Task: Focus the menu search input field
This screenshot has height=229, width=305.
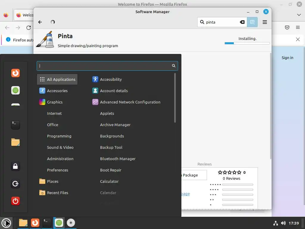Action: (x=107, y=66)
